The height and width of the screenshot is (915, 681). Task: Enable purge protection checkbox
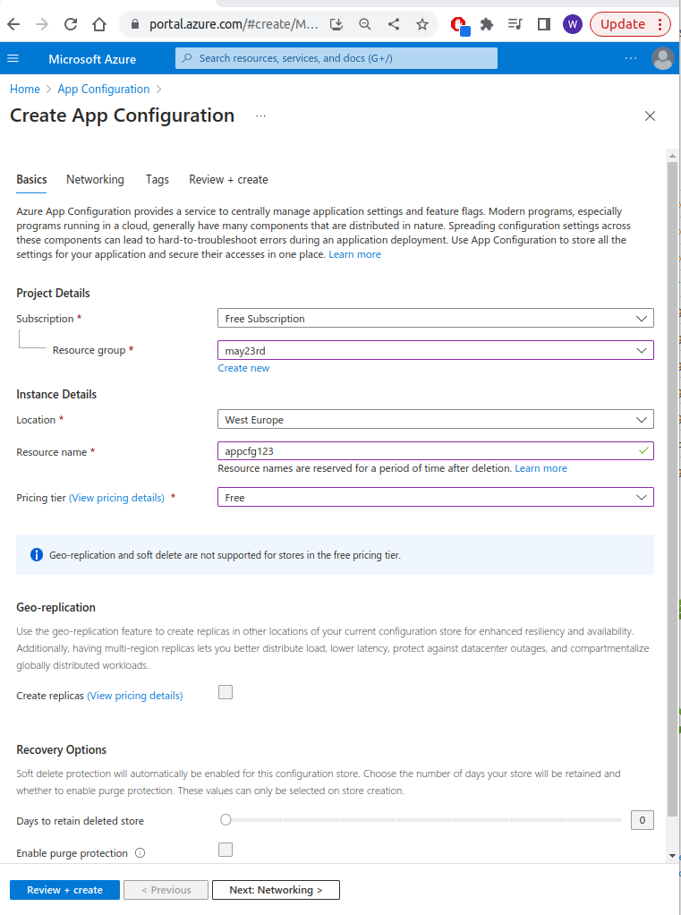[x=226, y=850]
